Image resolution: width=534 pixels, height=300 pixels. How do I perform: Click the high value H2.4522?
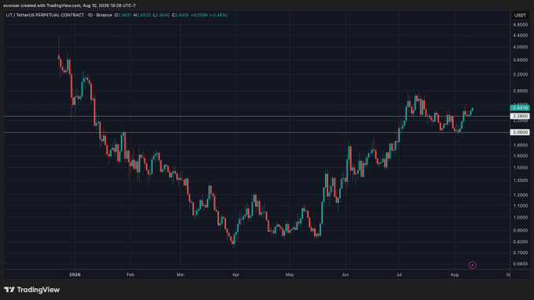[142, 16]
